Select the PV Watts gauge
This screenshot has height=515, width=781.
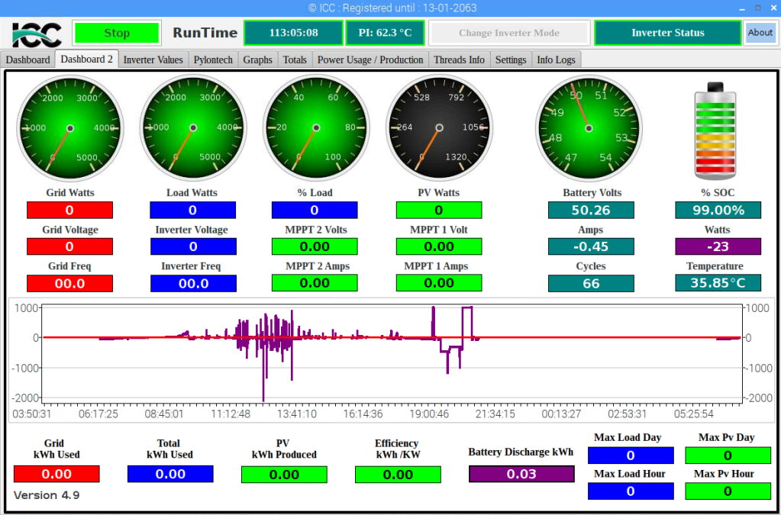point(439,127)
